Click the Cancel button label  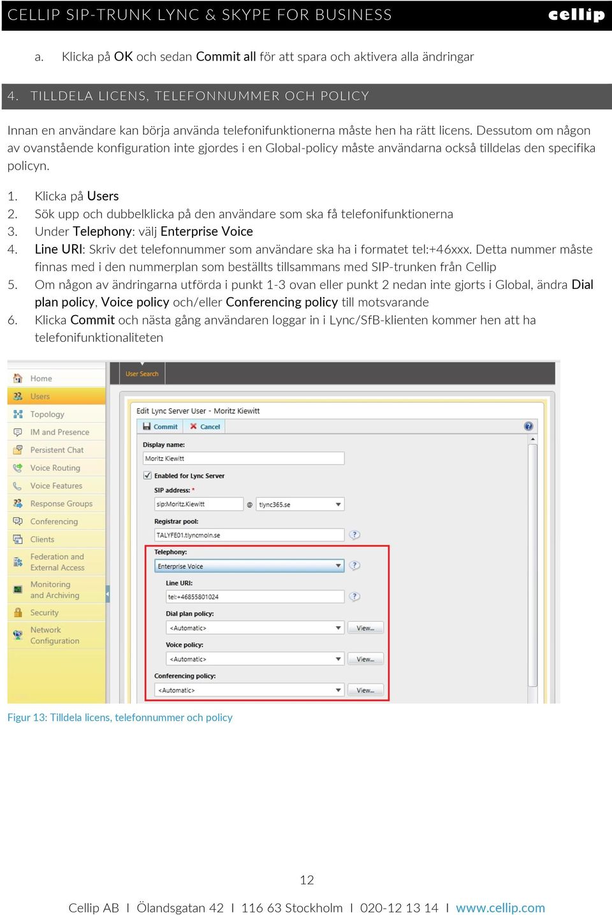point(210,427)
